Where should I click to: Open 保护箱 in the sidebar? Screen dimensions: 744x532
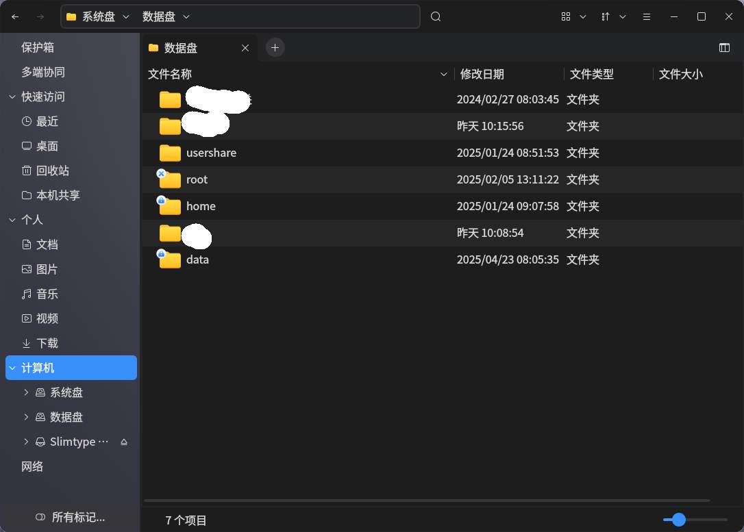click(38, 47)
